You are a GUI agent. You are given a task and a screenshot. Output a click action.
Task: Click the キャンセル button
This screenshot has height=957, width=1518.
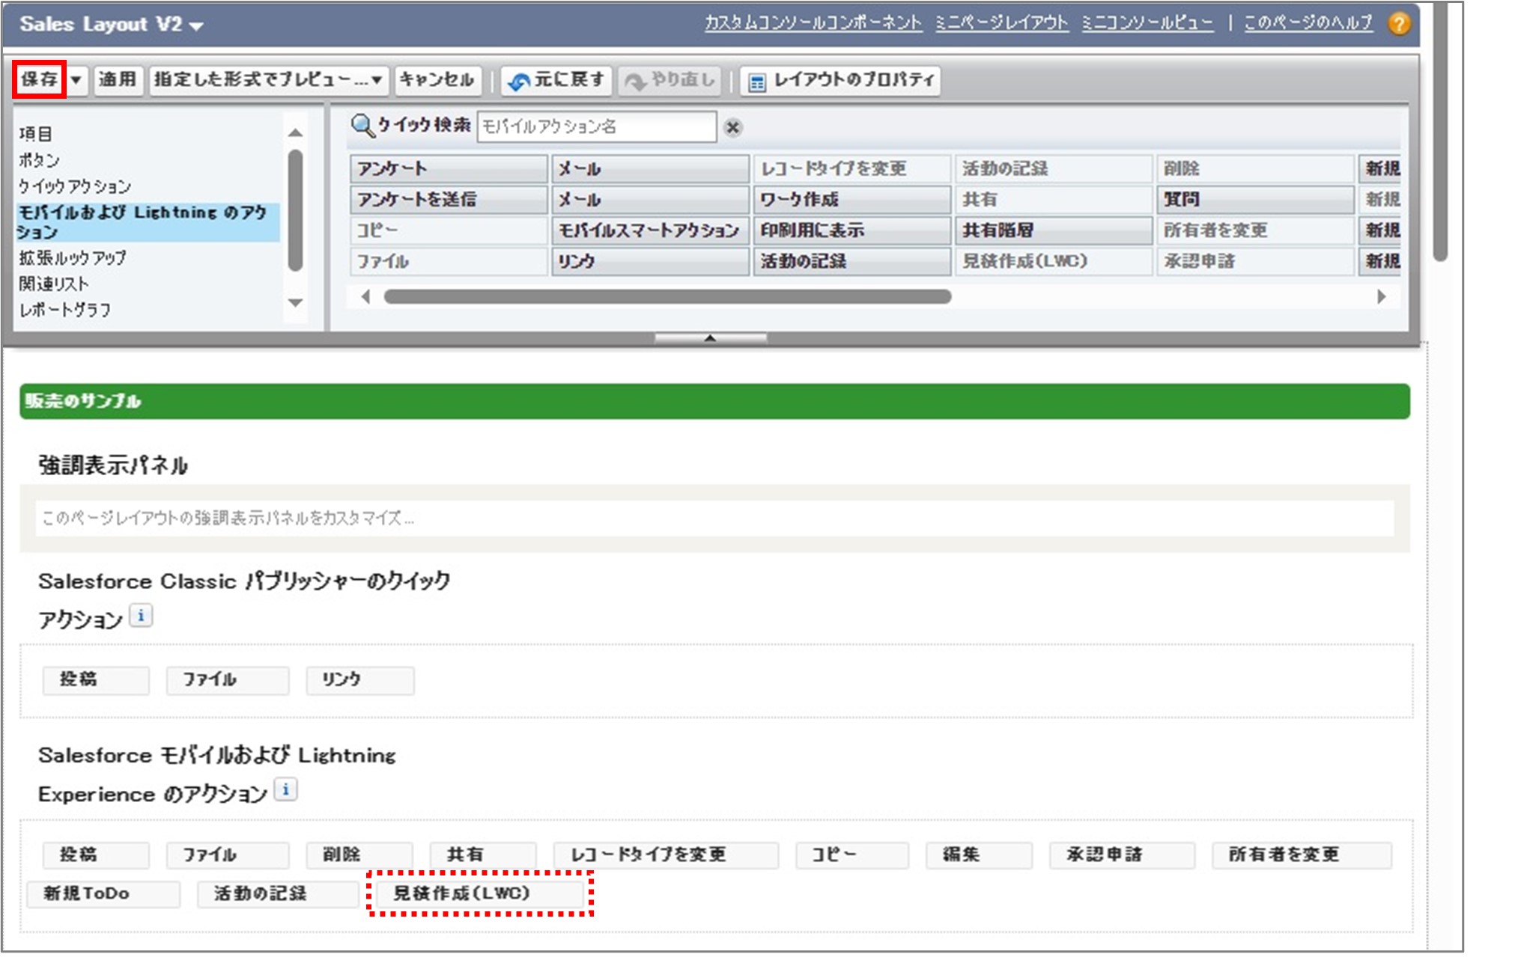[x=437, y=79]
